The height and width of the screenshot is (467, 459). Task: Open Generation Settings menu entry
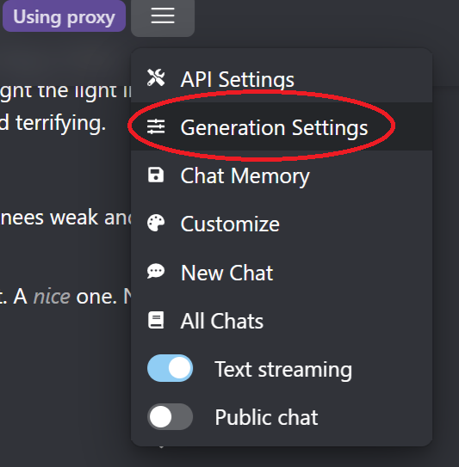[282, 126]
